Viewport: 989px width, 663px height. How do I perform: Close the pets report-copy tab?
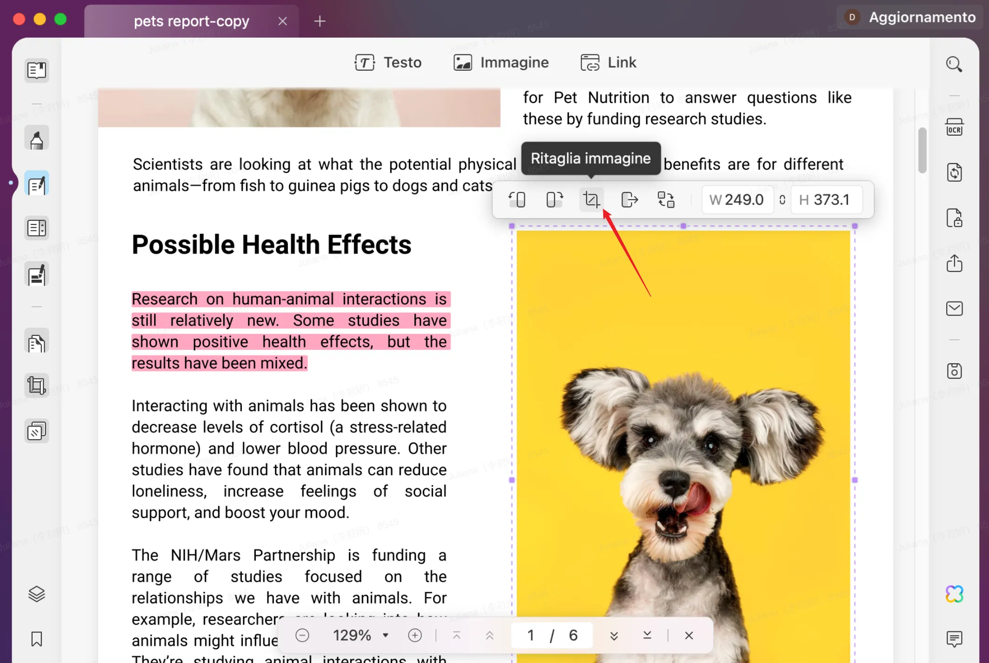[282, 21]
